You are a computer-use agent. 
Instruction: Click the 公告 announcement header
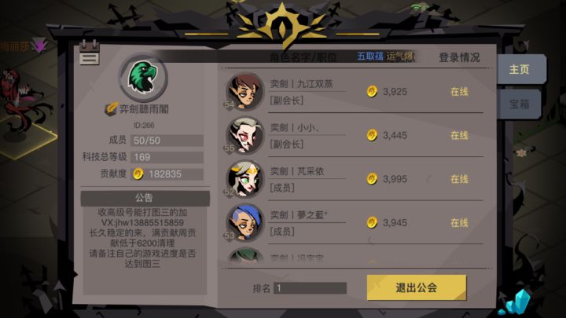click(x=145, y=198)
